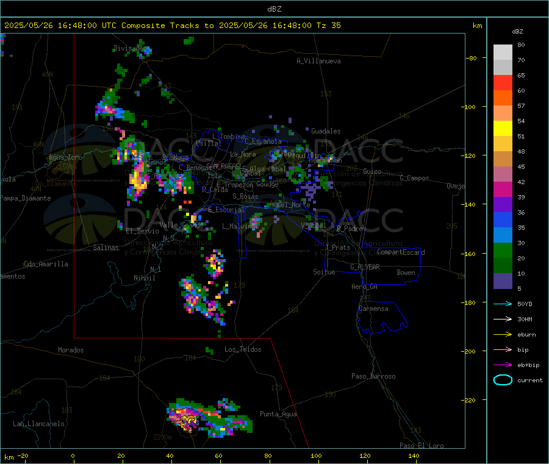Click the 'Lag.Llancanelo' label
Viewport: 549px width, 464px height.
point(38,424)
